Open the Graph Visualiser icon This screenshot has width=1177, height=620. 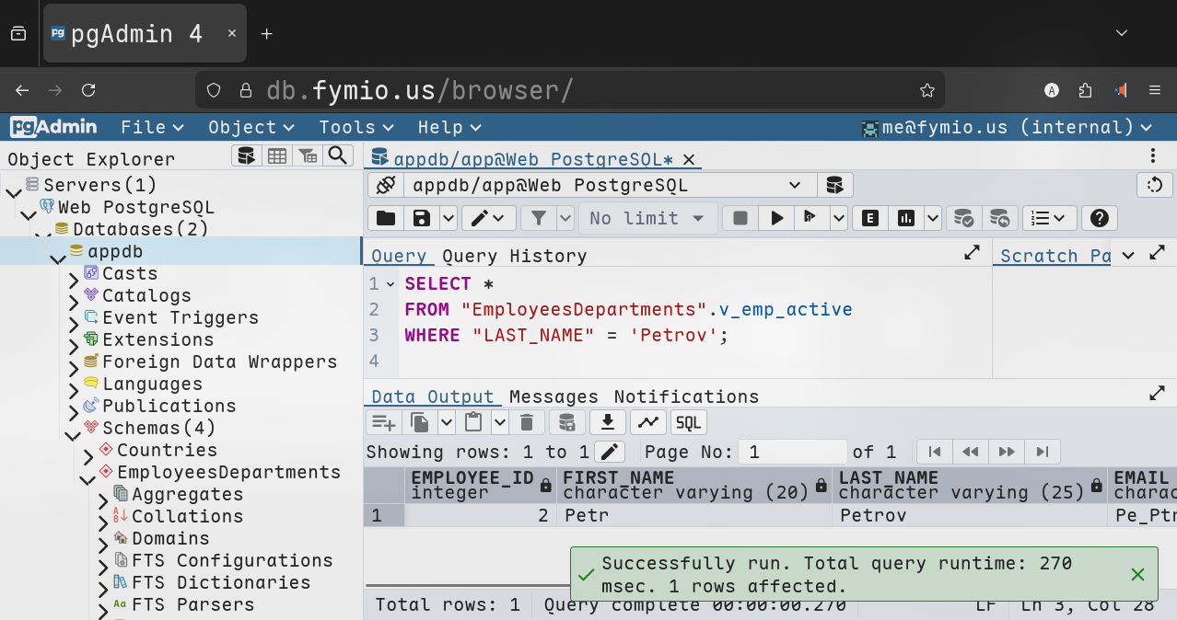[x=647, y=422]
